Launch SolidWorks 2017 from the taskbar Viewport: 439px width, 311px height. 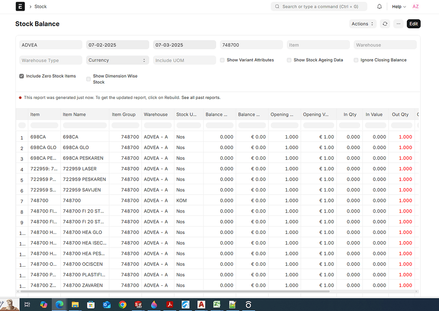click(138, 305)
